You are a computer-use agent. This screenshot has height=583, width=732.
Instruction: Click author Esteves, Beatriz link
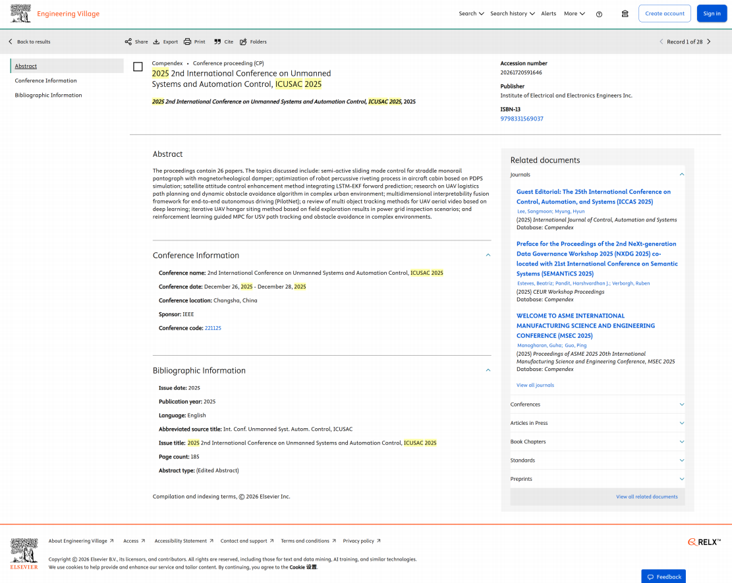(535, 283)
